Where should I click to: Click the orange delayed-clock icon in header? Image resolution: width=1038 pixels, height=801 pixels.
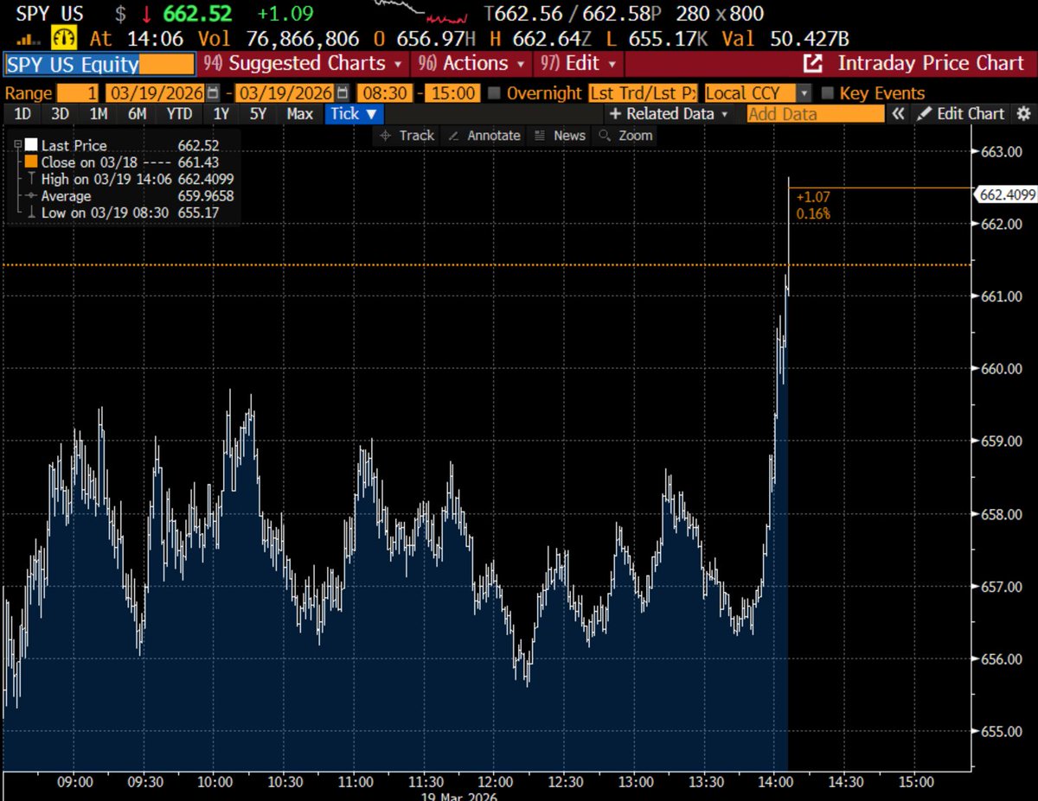click(x=65, y=38)
